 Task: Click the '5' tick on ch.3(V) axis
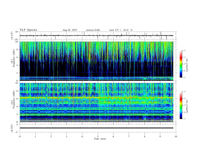click(17, 124)
